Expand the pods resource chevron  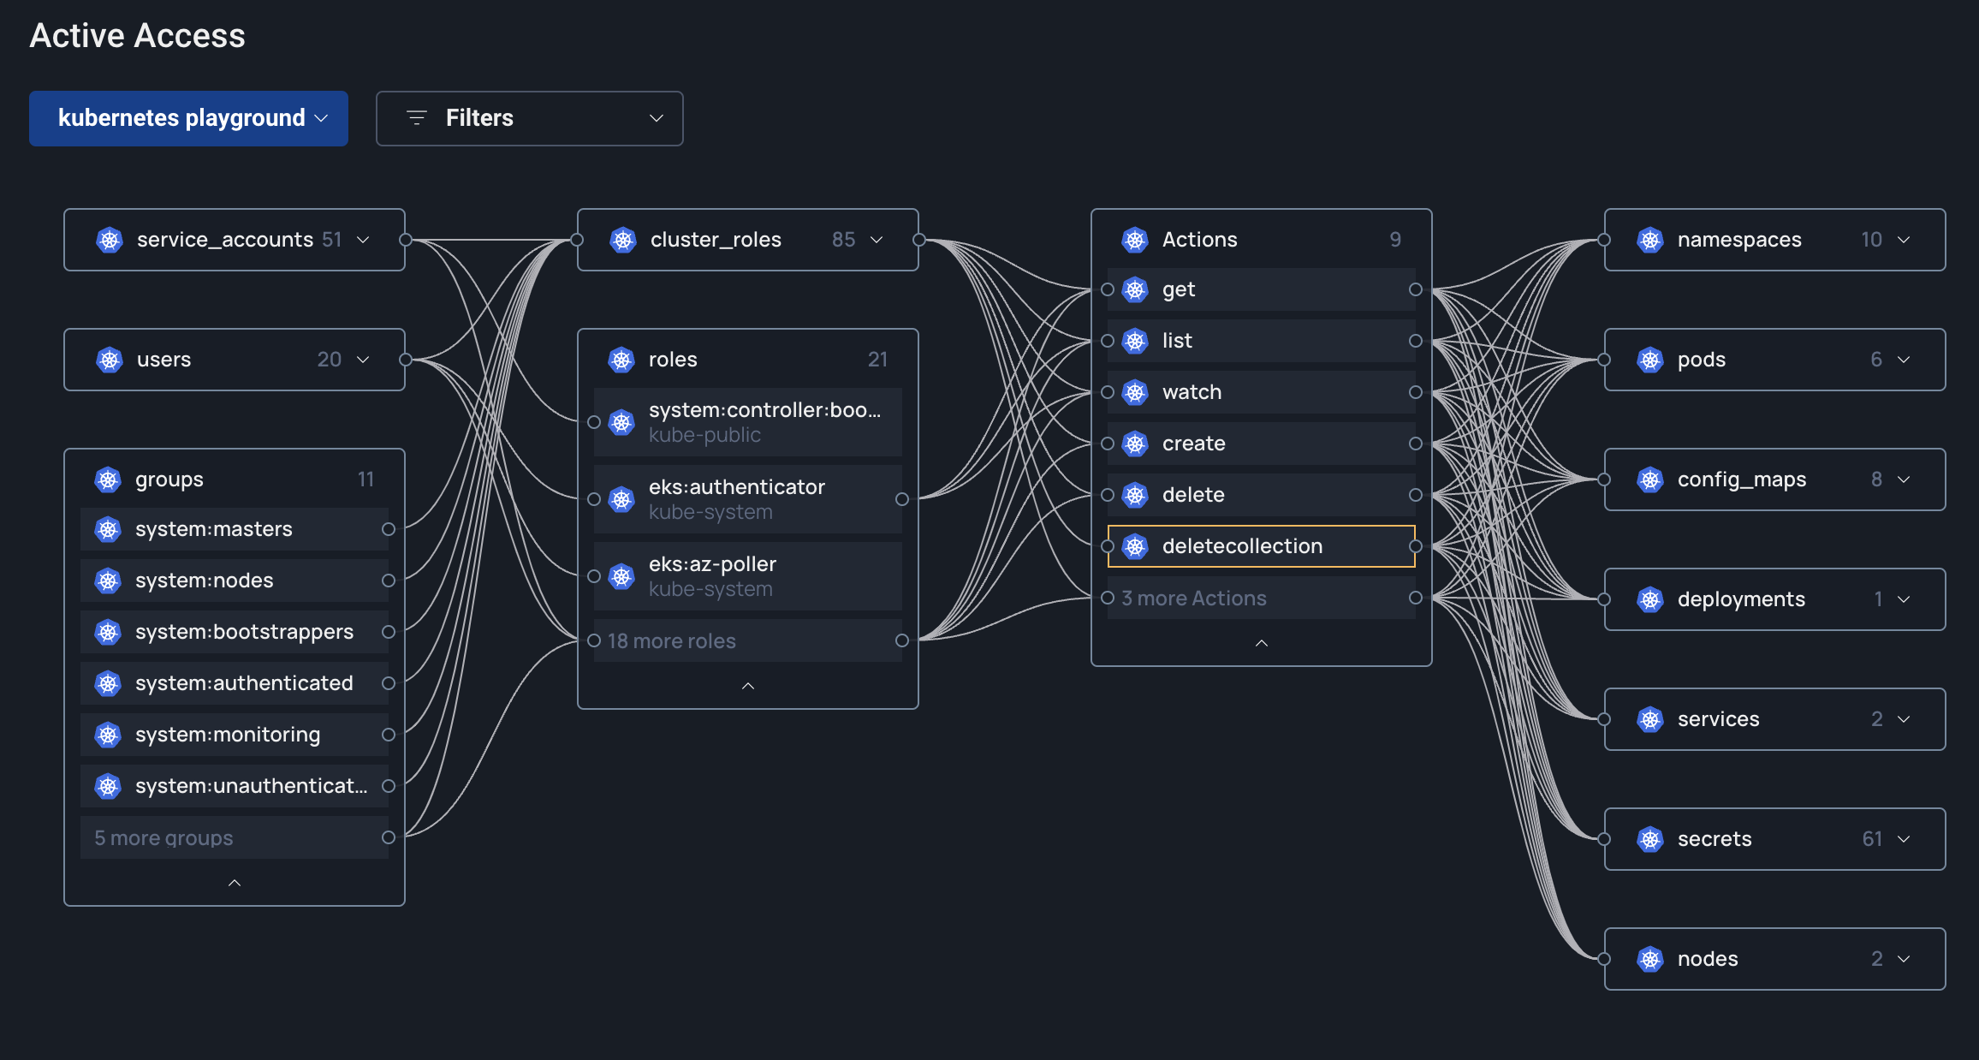coord(1904,360)
